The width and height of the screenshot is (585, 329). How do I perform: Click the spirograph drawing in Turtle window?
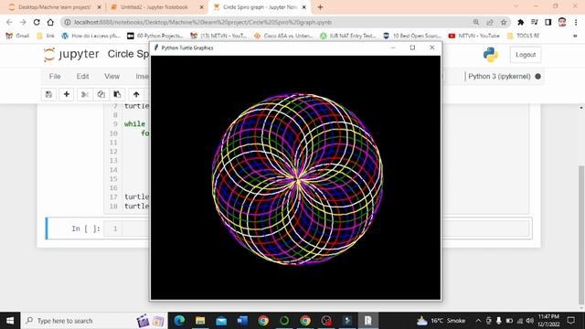pos(297,179)
